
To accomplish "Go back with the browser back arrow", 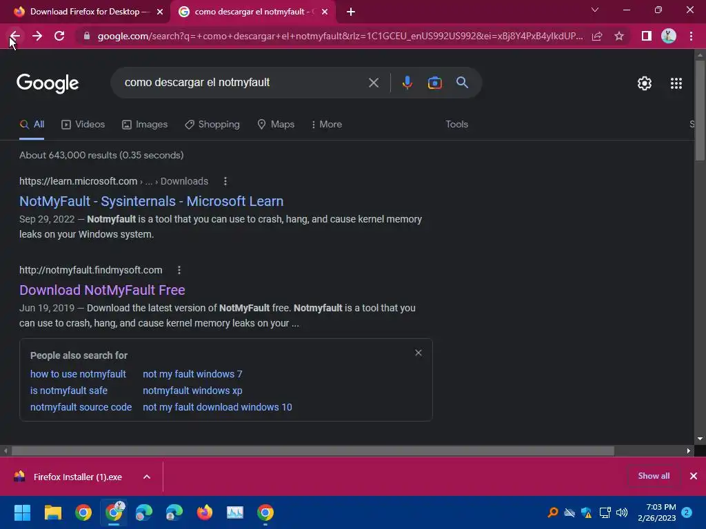I will tap(15, 36).
